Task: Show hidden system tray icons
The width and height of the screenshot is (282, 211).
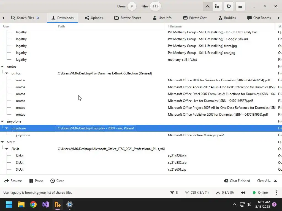Action: (235, 204)
